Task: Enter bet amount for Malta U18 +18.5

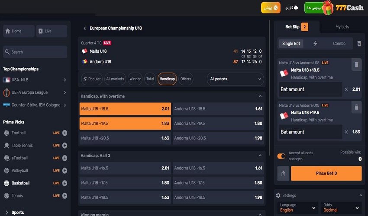Action: (310, 89)
